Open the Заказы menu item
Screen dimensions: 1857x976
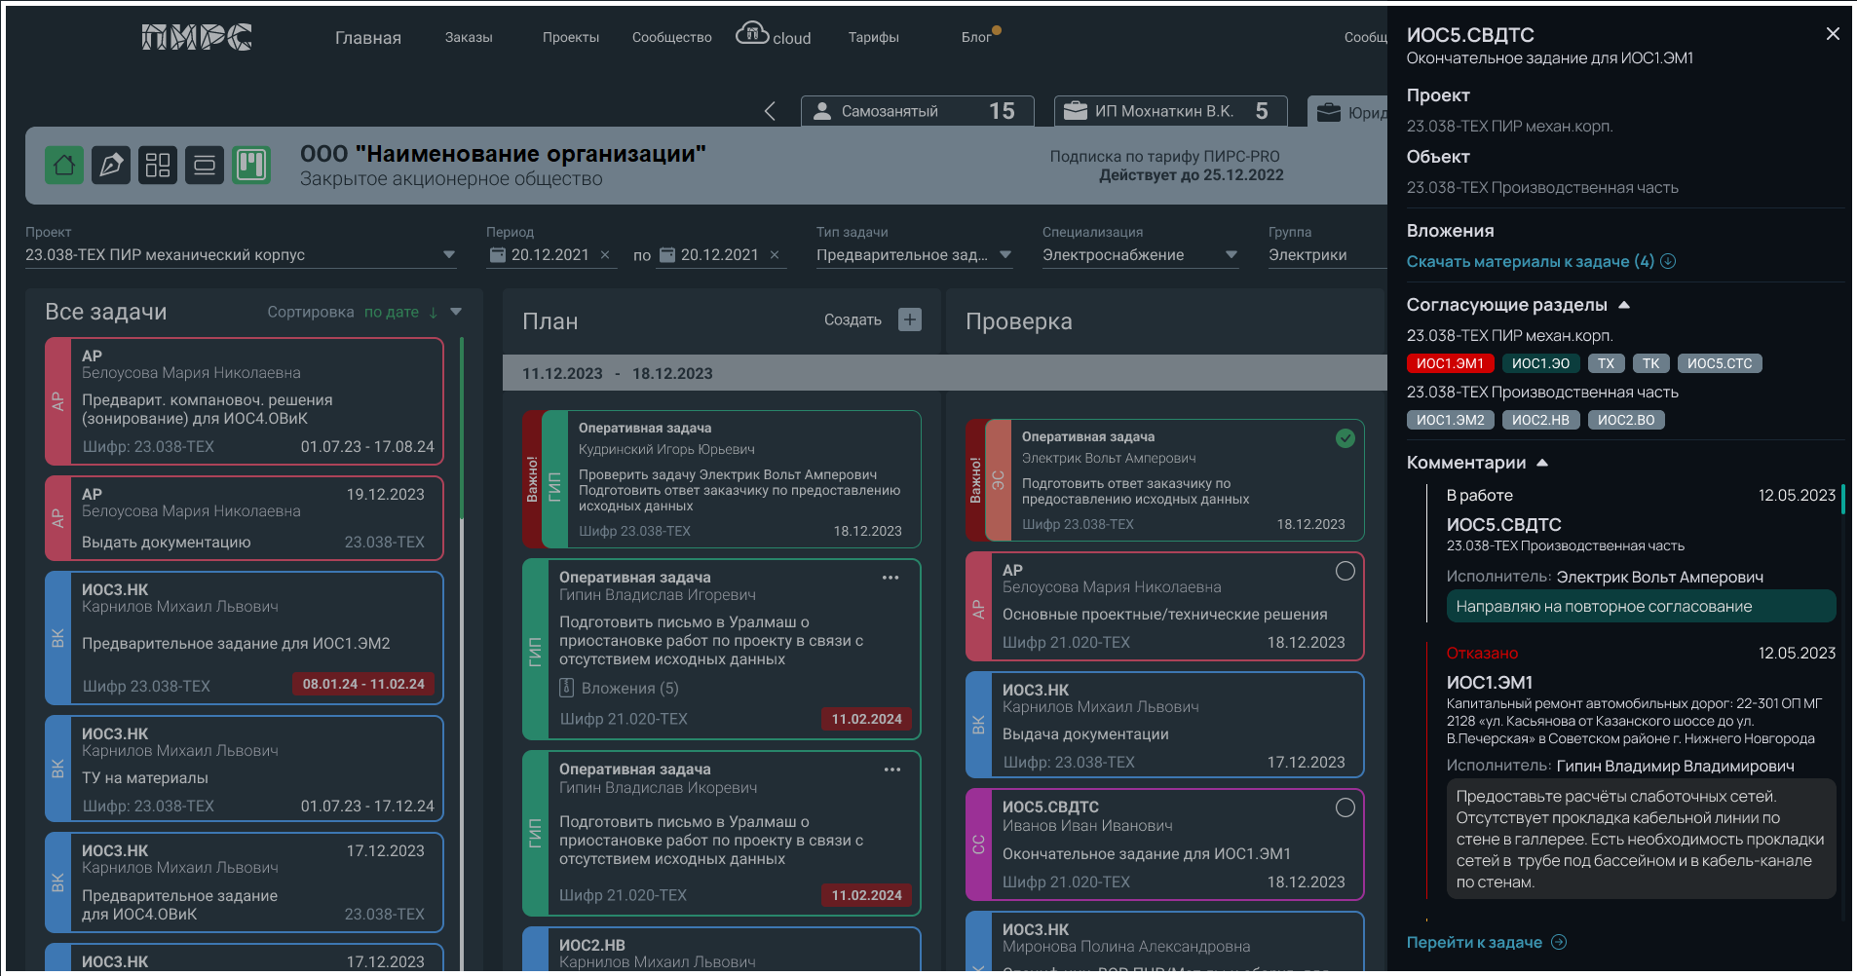tap(469, 37)
